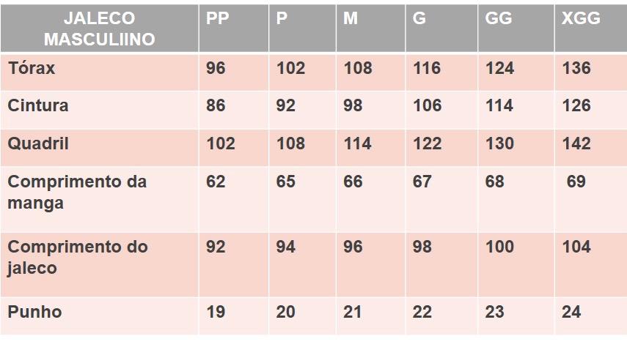This screenshot has width=627, height=347.
Task: Select the jaleco length value 100
Action: tap(499, 247)
